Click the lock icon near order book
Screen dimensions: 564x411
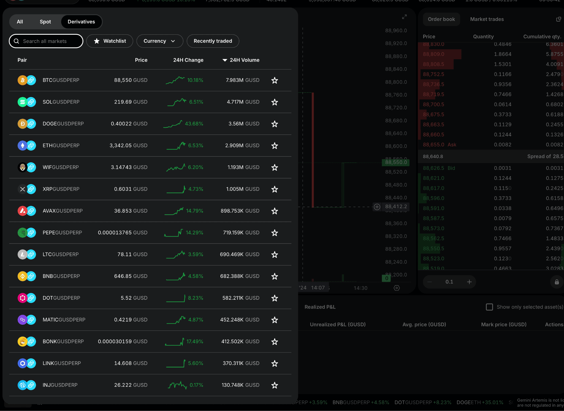coord(557,282)
